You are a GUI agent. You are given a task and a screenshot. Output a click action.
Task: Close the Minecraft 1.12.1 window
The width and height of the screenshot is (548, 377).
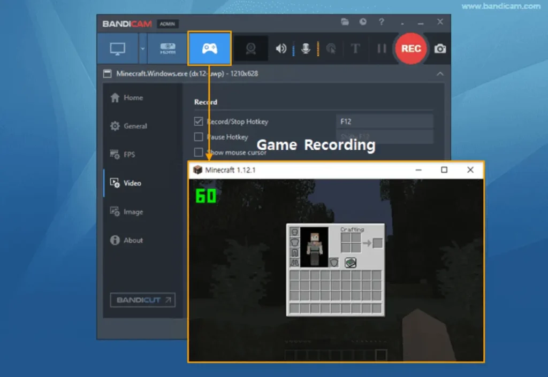[x=470, y=170]
